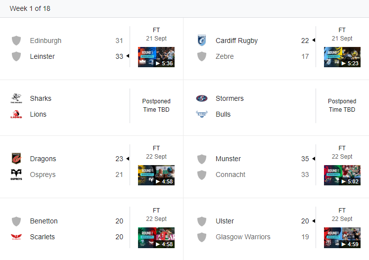369x260 pixels.
Task: Open Stormers vs Bulls postponed match status
Action: coord(342,105)
